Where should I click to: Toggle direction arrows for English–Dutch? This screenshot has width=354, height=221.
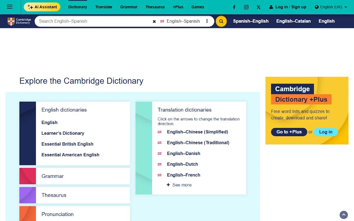tap(160, 164)
